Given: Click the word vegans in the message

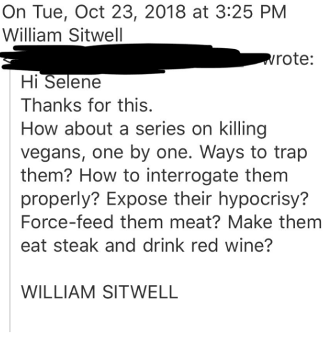Looking at the screenshot, I should pos(51,153).
